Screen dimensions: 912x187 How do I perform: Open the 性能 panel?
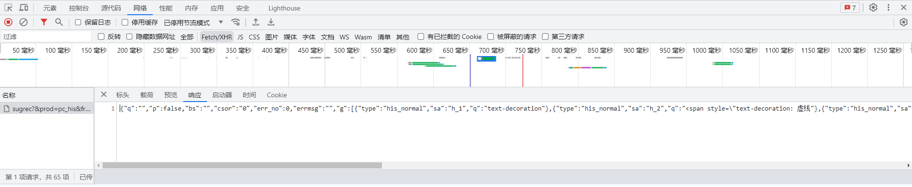166,8
